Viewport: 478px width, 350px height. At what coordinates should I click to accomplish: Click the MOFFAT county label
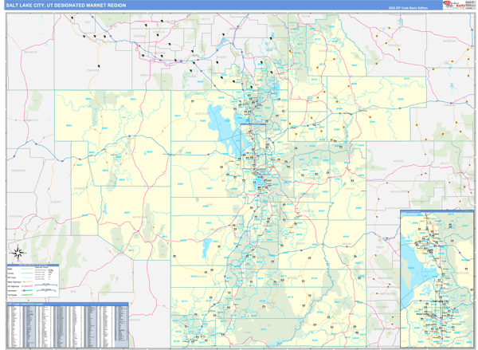click(x=398, y=161)
